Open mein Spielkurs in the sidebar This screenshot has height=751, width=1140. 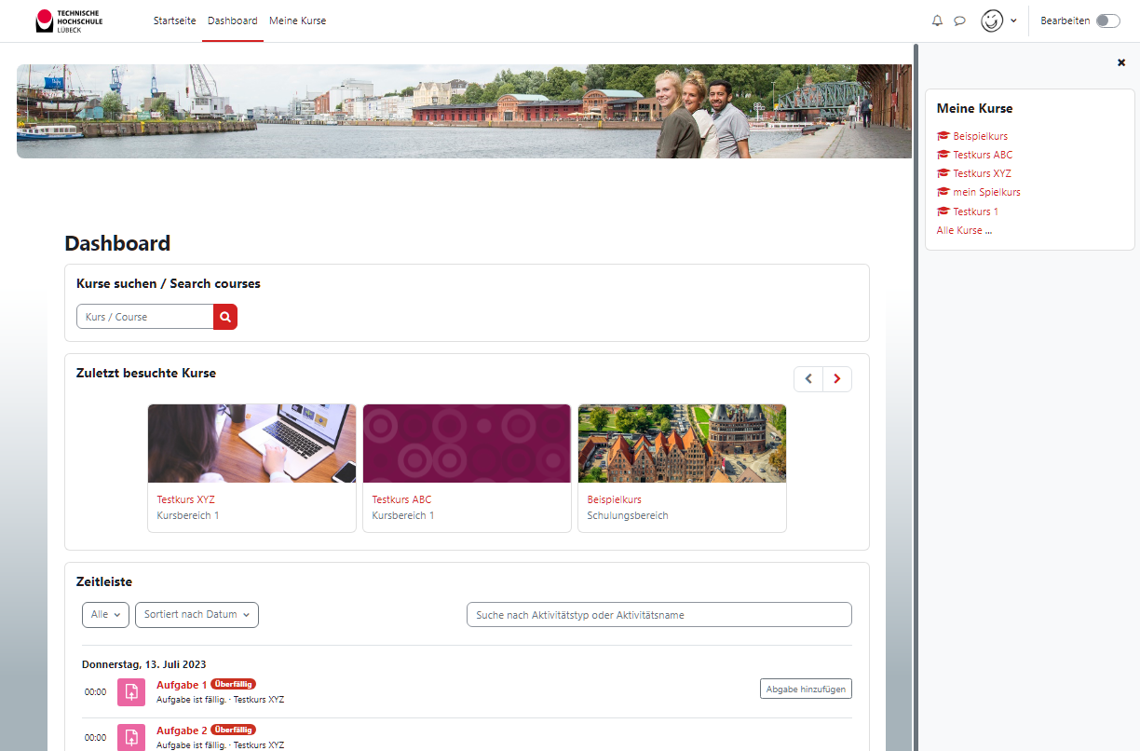pos(986,192)
